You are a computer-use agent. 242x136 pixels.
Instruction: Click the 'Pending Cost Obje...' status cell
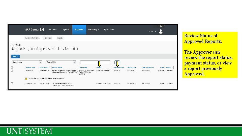104,83
